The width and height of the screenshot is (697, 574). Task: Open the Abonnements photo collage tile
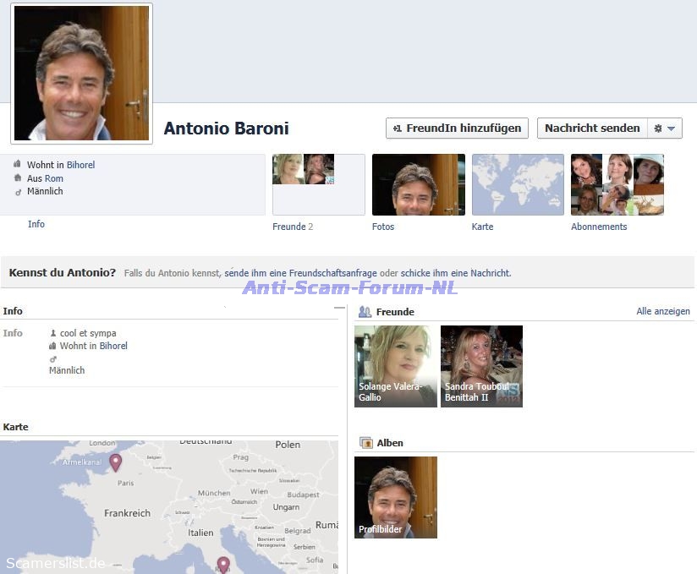[617, 184]
